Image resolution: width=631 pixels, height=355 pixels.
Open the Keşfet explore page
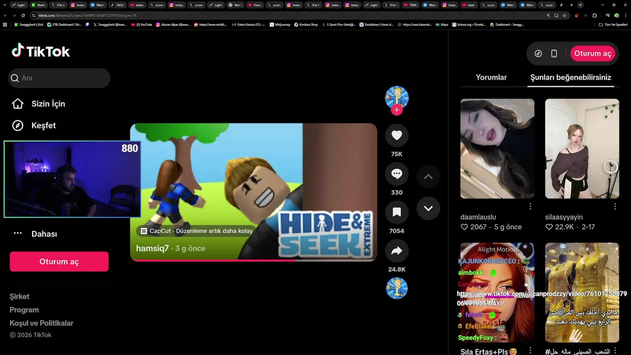(x=34, y=125)
